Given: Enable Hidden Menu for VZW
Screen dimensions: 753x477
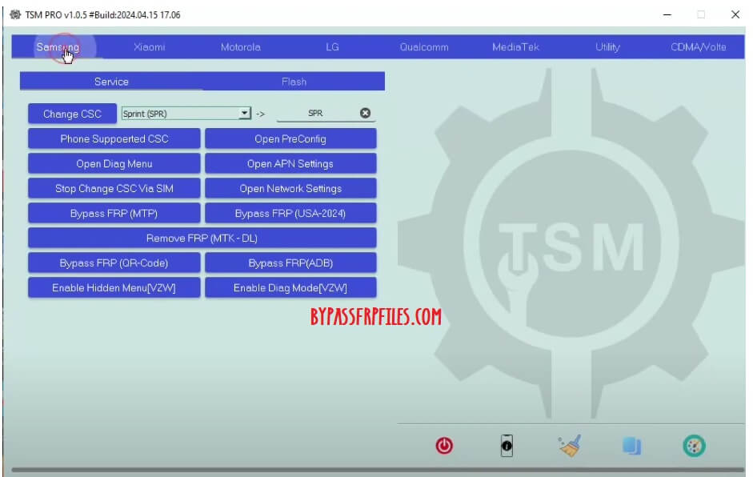Looking at the screenshot, I should tap(114, 287).
